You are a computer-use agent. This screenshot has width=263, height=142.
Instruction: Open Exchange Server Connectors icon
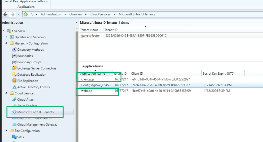point(14,68)
